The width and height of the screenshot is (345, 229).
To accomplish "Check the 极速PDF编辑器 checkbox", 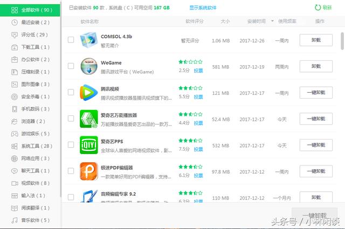I will (x=71, y=171).
